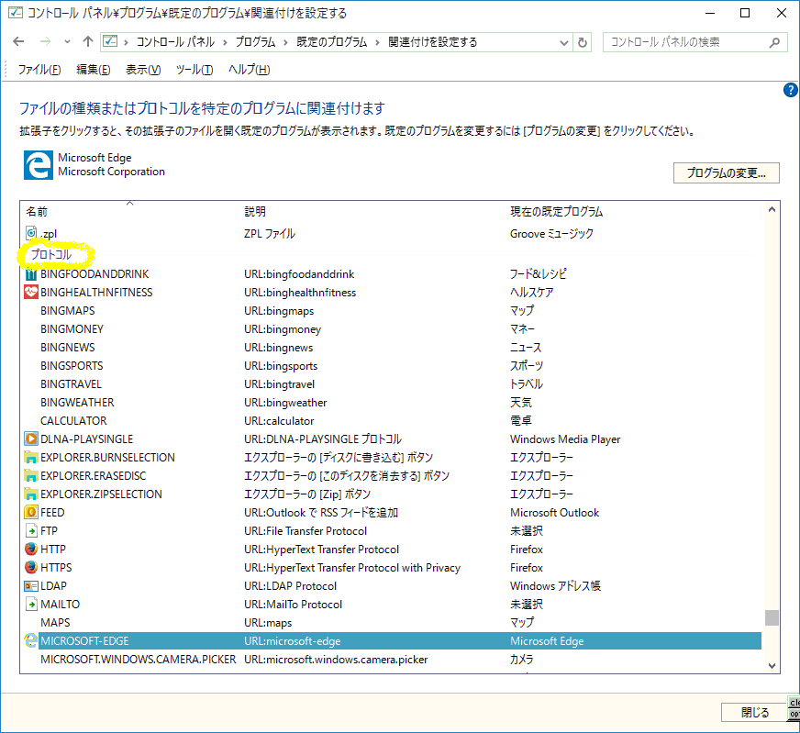Screen dimensions: 800x733
Task: Click the 閉じる button
Action: 755,712
